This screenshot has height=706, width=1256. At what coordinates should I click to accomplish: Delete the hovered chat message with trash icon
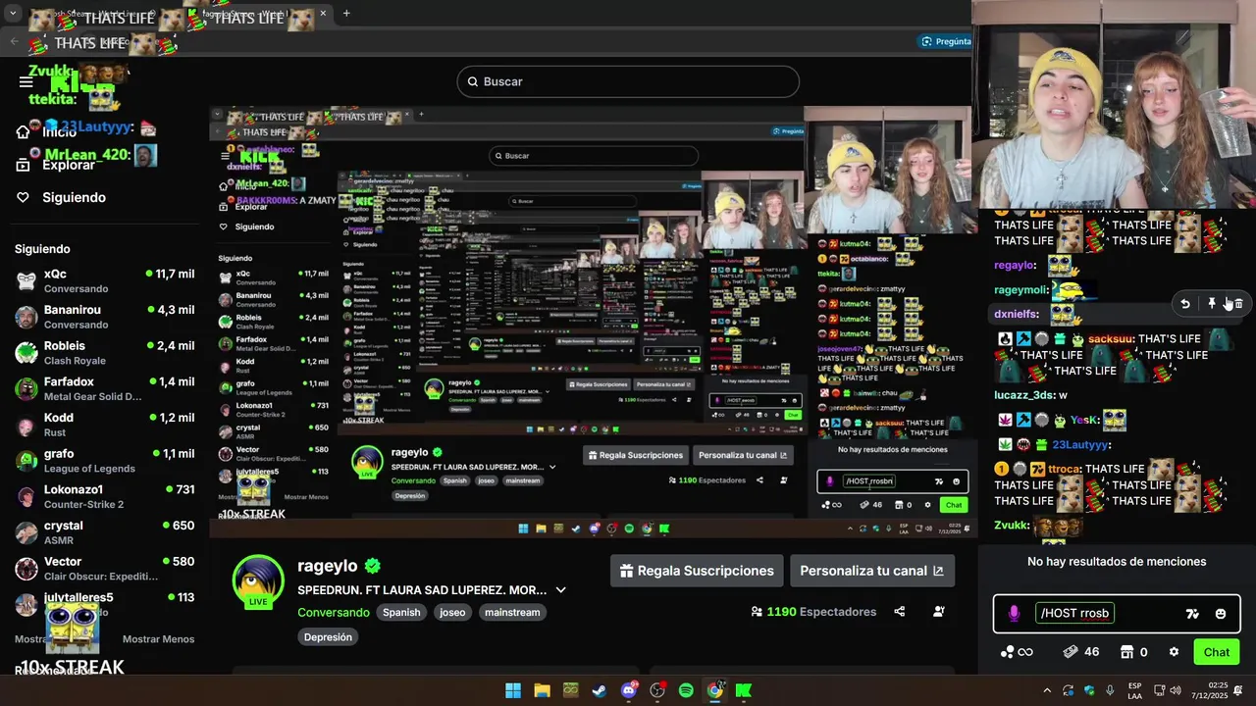click(1238, 304)
